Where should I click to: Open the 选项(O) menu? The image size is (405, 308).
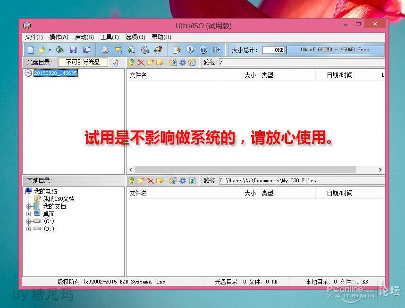[135, 37]
